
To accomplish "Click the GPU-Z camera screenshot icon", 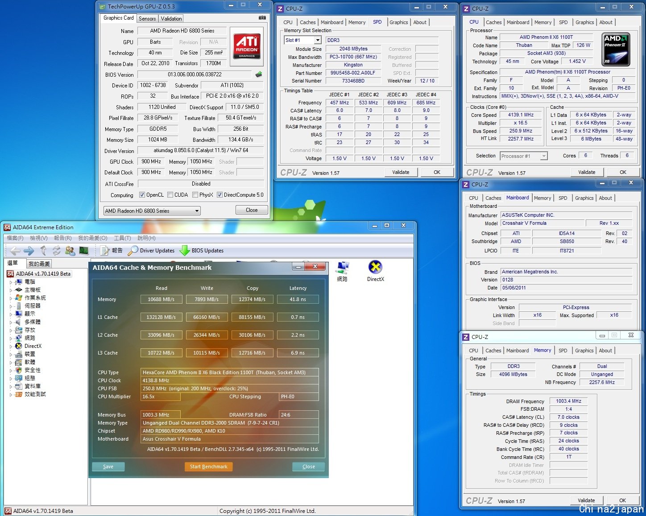I will coord(262,18).
